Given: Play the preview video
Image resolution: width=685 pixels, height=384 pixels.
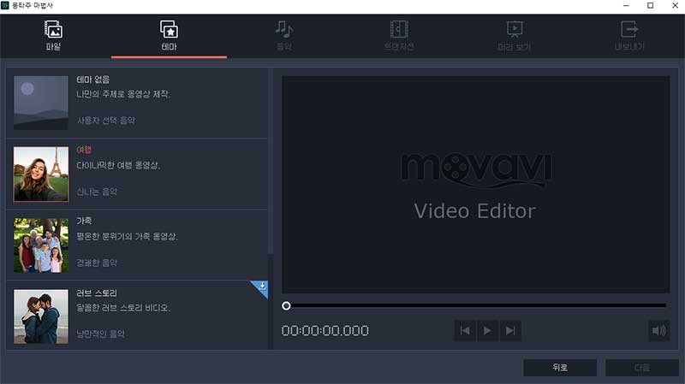Looking at the screenshot, I should (487, 331).
